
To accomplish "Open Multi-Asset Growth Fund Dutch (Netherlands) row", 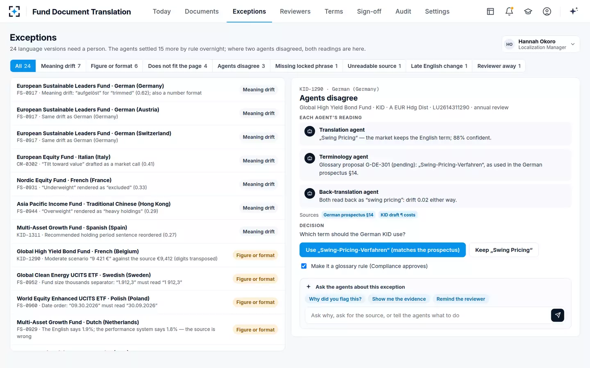I will (147, 330).
